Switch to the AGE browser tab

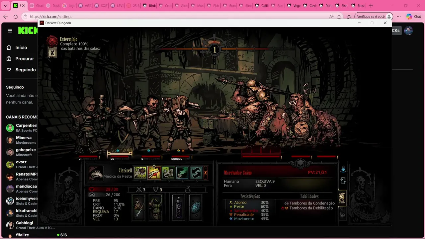[x=85, y=6]
